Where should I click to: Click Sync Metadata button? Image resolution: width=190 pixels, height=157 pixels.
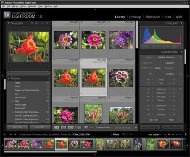pyautogui.click(x=172, y=127)
